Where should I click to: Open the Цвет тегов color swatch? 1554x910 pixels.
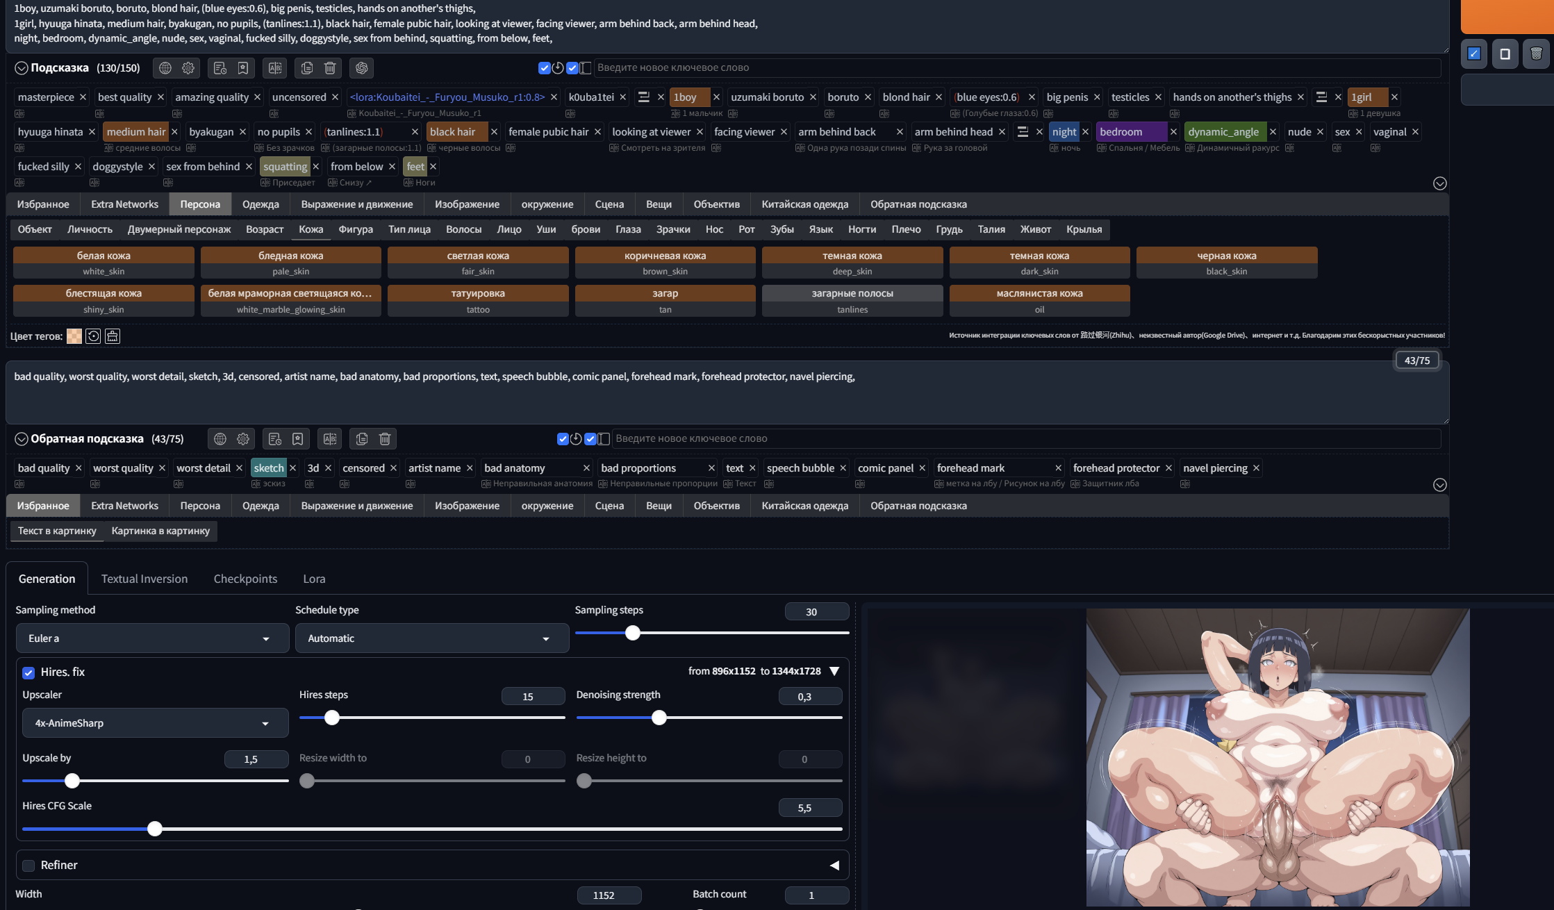(x=74, y=336)
